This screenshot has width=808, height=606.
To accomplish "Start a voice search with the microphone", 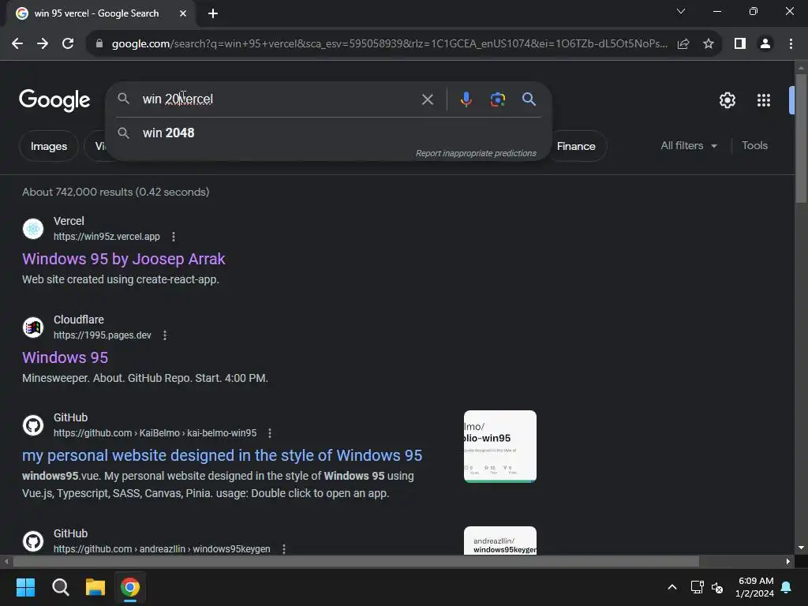I will click(466, 99).
